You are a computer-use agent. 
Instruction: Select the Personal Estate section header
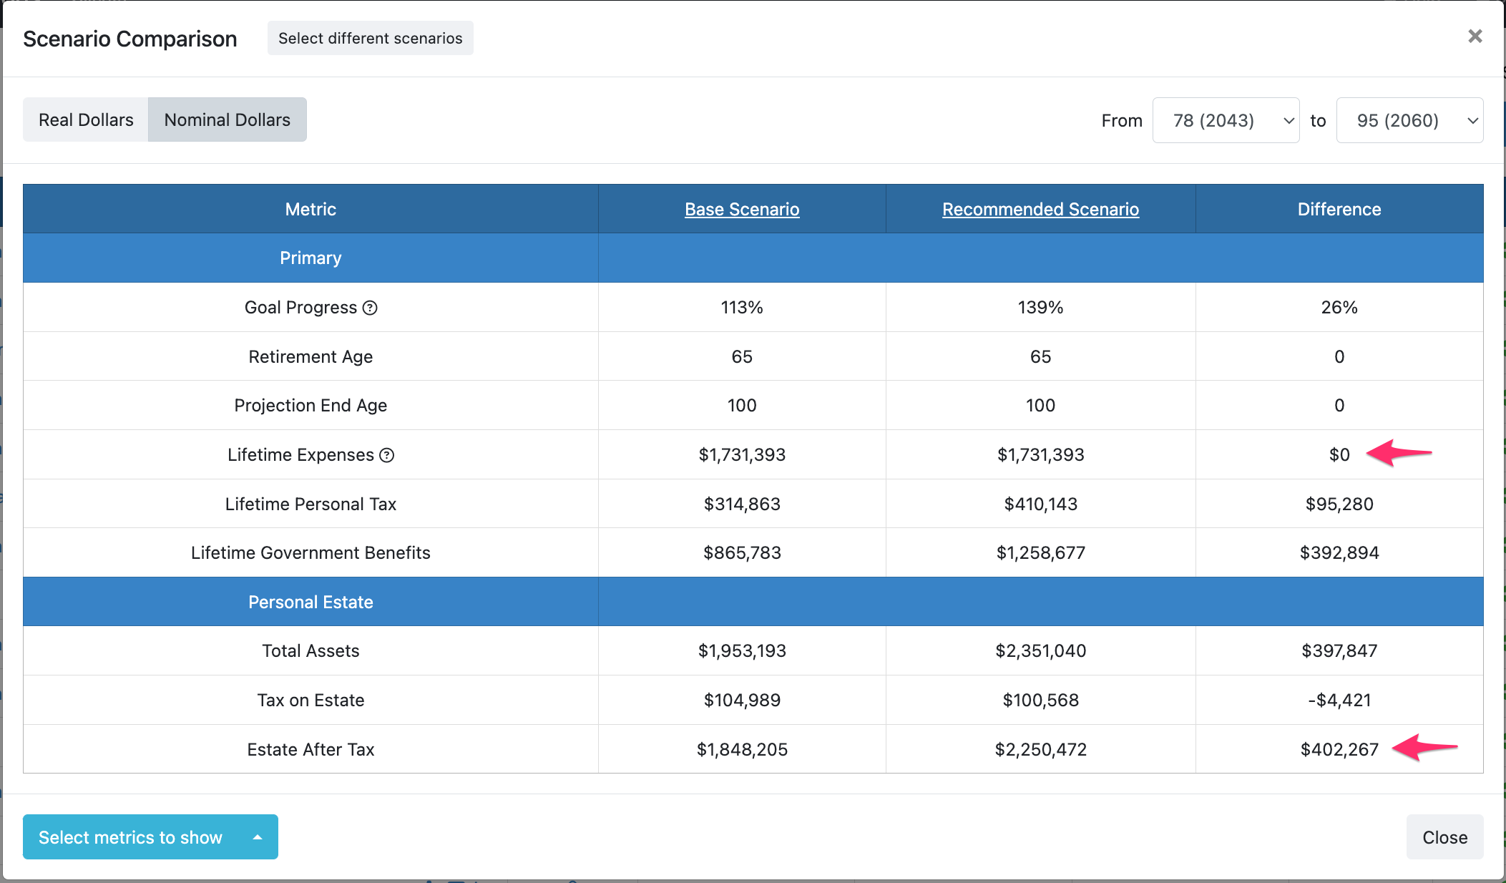click(310, 602)
